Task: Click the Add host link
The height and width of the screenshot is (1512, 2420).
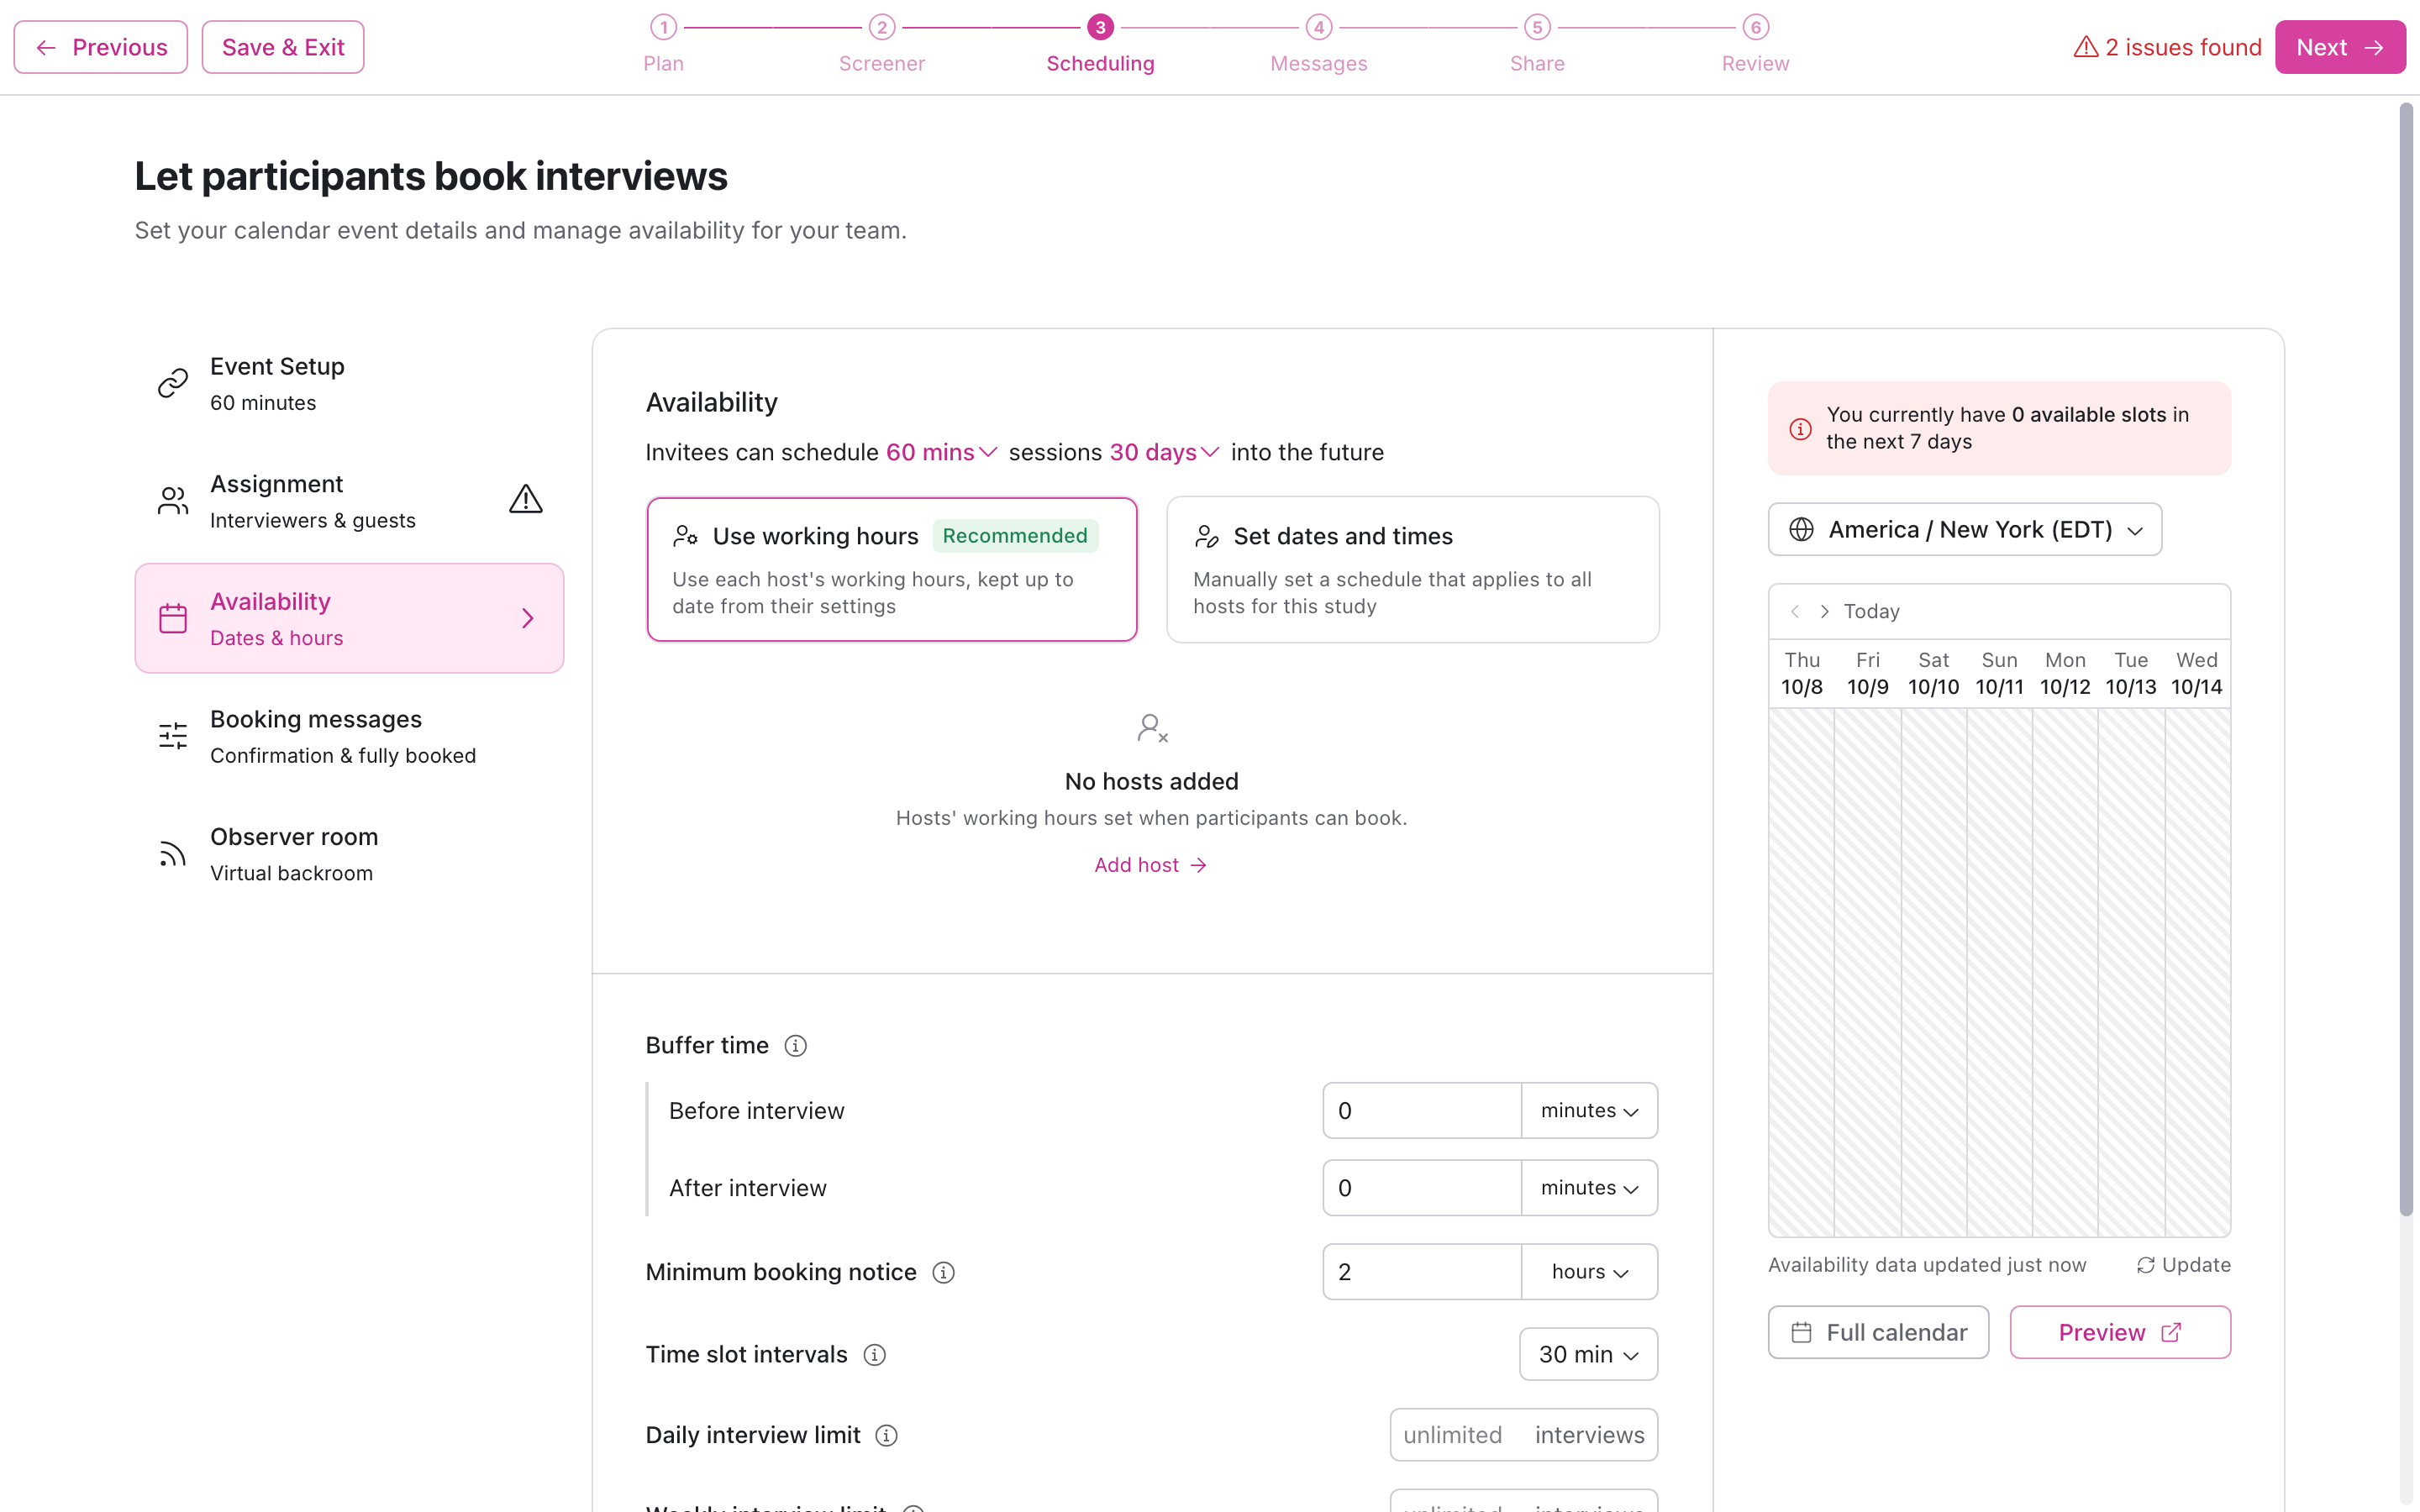Action: (x=1151, y=865)
